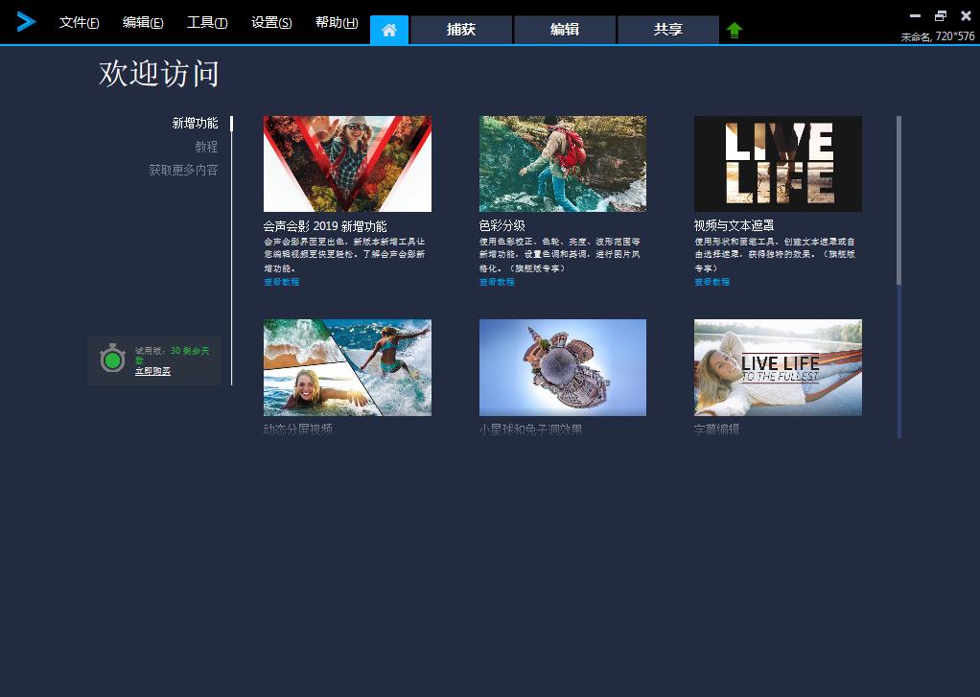Image resolution: width=980 pixels, height=697 pixels.
Task: Go to the 编辑 workspace tab
Action: [565, 30]
